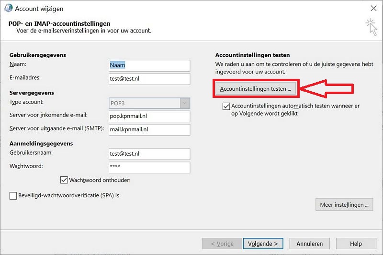Click the Voer de e-mailserverinstellingen in subtitle
The height and width of the screenshot is (255, 383).
[84, 31]
